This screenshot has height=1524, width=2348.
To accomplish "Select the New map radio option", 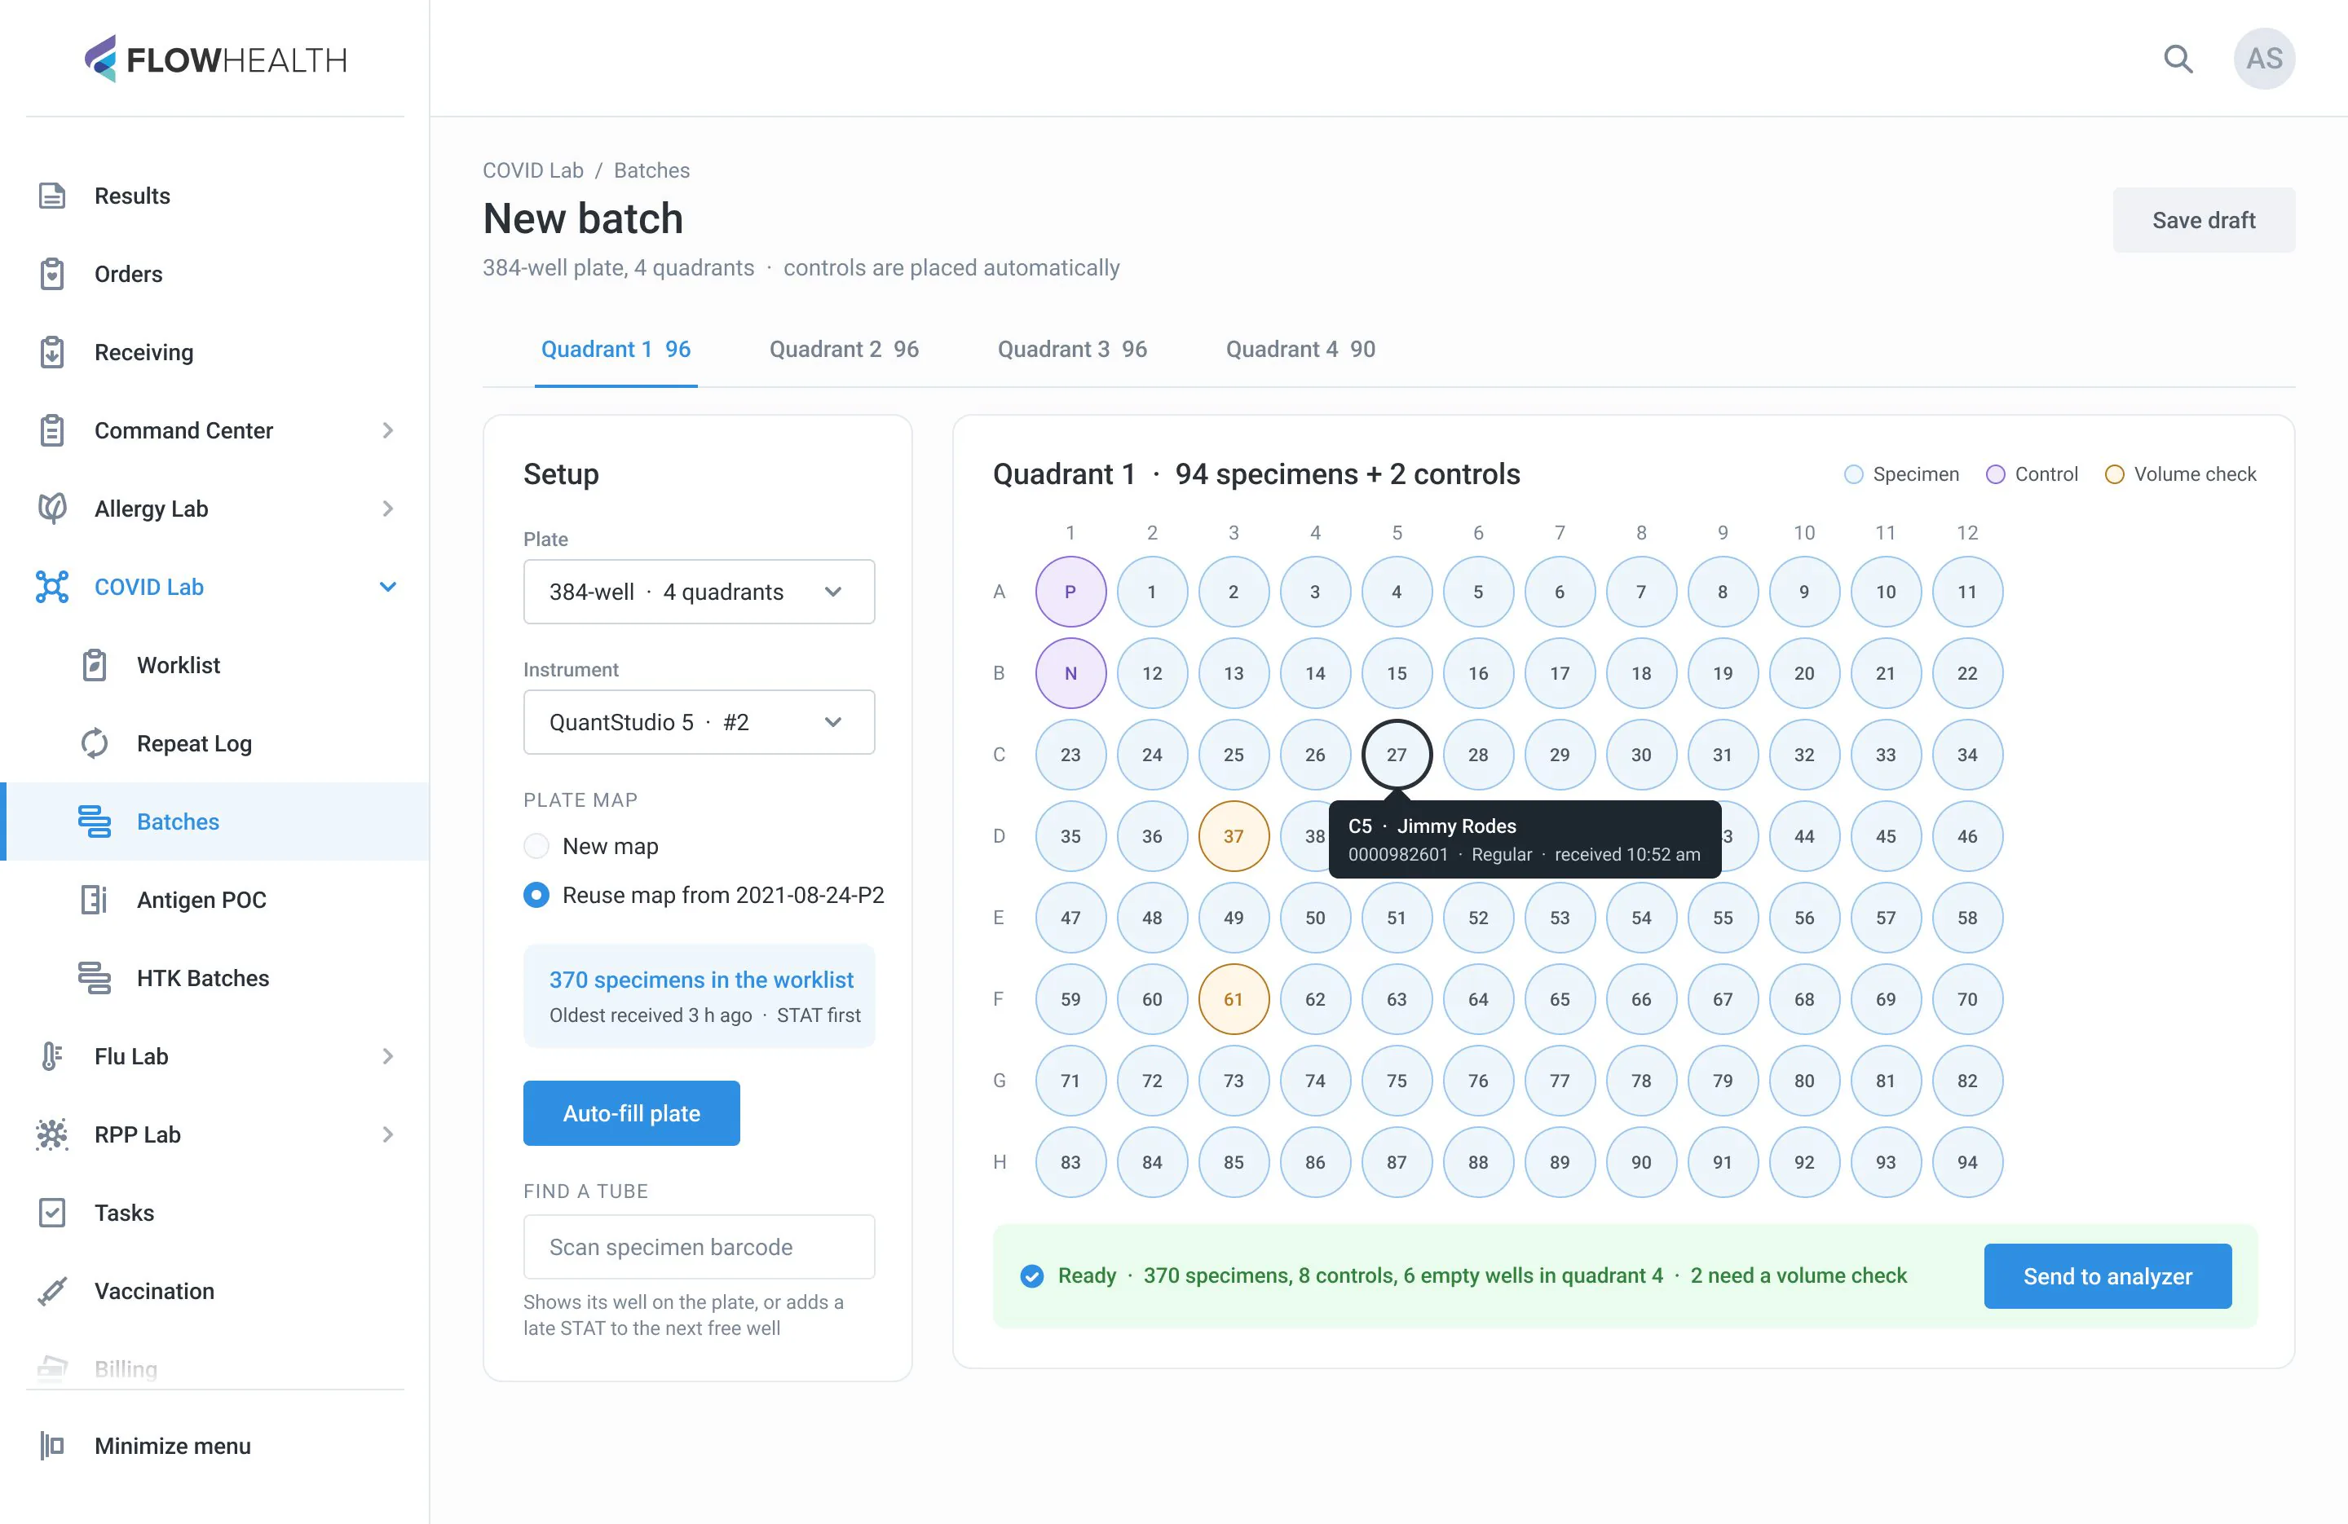I will pyautogui.click(x=536, y=846).
